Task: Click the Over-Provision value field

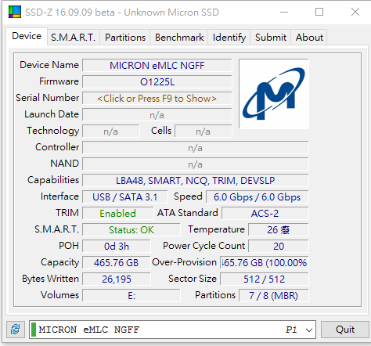Action: 265,263
